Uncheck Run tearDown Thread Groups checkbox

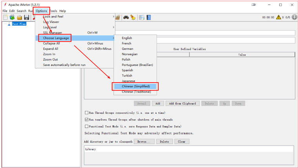(x=87, y=119)
